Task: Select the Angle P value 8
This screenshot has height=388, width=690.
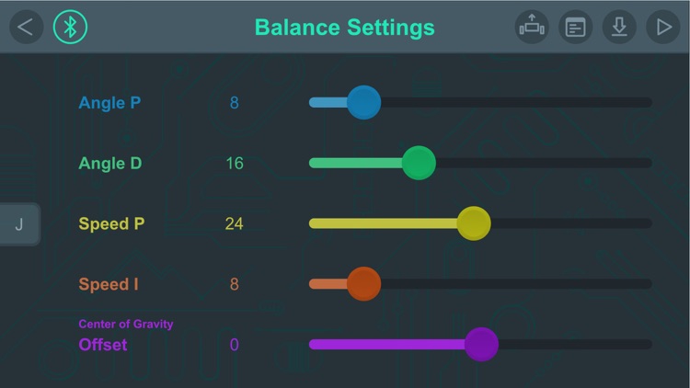Action: coord(234,103)
